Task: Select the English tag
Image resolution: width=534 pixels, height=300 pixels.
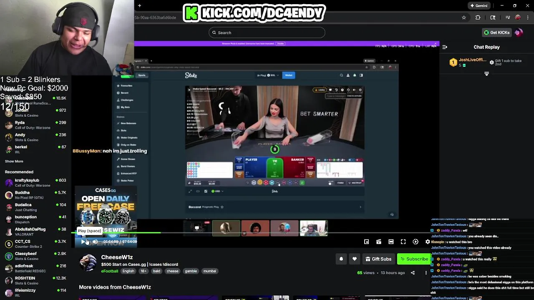Action: 128,271
